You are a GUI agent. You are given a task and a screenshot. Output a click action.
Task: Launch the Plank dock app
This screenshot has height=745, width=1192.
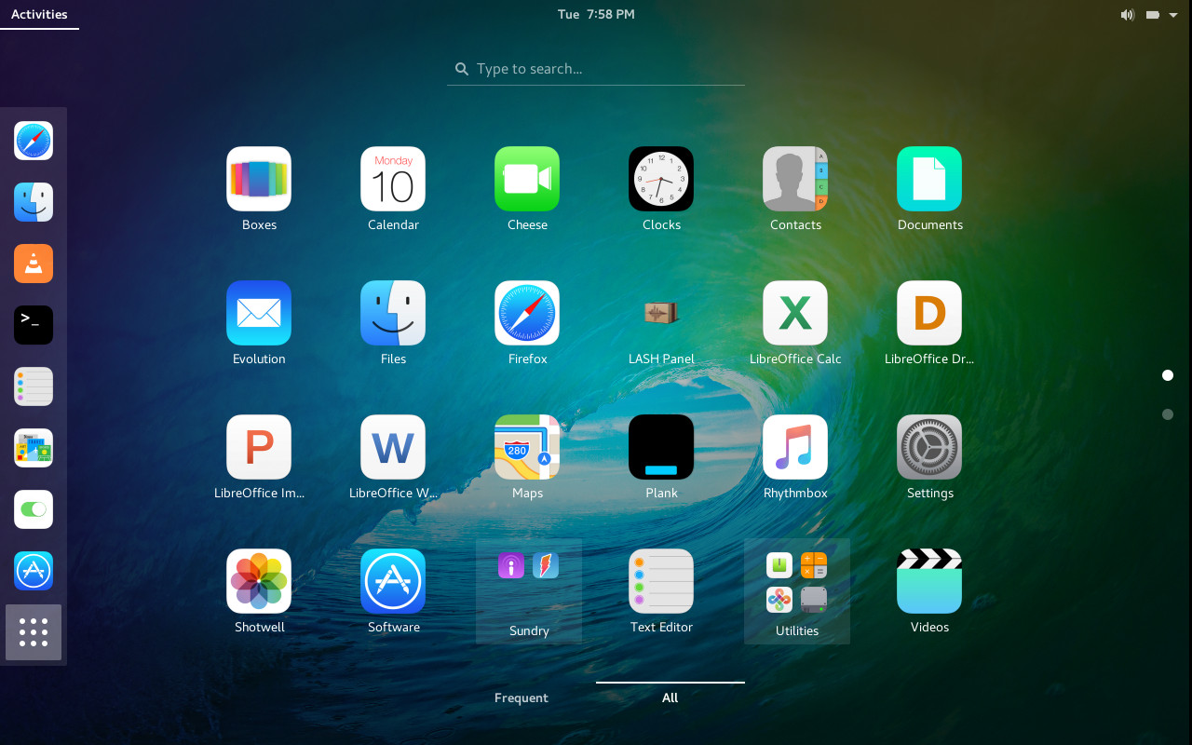pyautogui.click(x=661, y=447)
